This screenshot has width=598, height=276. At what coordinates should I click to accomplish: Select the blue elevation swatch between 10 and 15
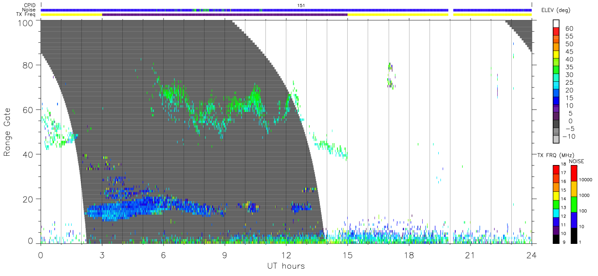(556, 100)
